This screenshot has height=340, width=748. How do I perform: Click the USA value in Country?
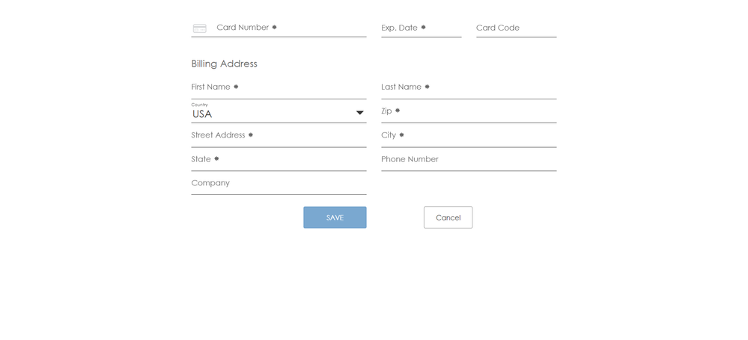[x=203, y=114]
